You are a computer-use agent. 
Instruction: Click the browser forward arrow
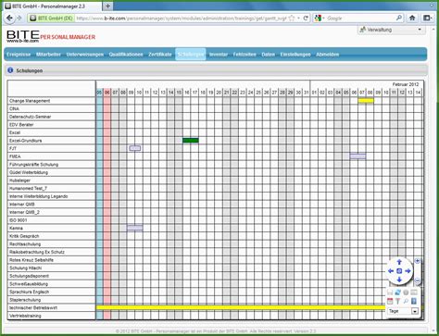19,19
